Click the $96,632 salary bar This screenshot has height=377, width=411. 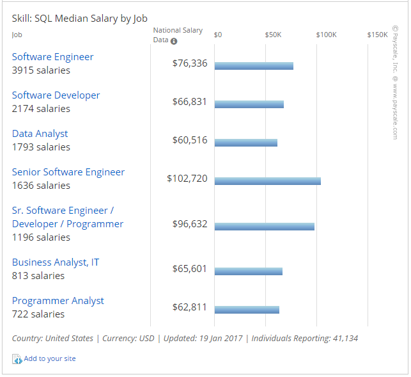265,227
